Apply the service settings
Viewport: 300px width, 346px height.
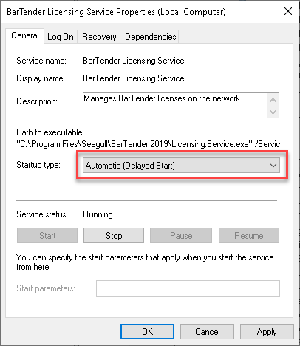pyautogui.click(x=267, y=332)
